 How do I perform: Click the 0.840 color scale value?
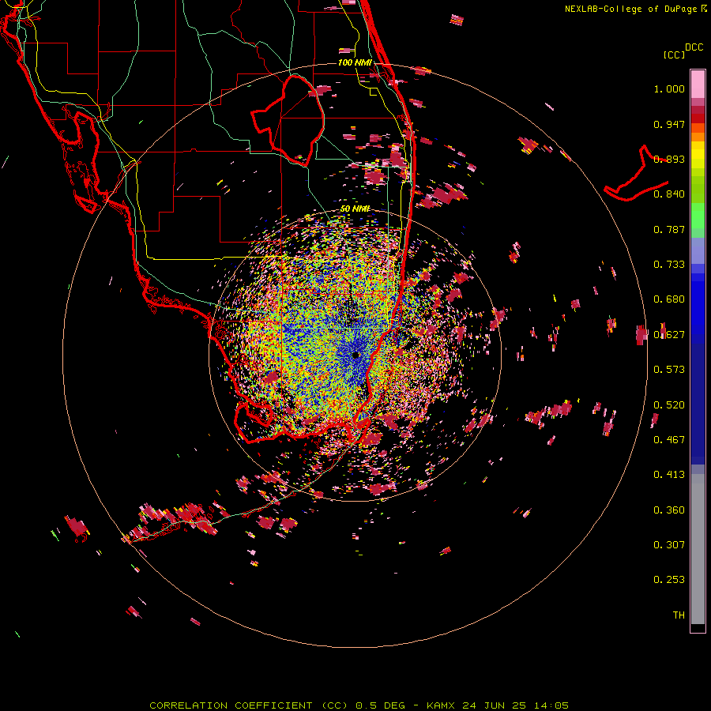pyautogui.click(x=669, y=194)
